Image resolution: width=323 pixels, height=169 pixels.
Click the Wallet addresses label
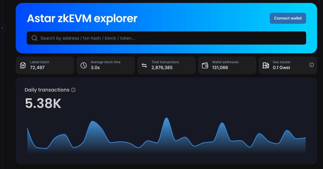(225, 62)
